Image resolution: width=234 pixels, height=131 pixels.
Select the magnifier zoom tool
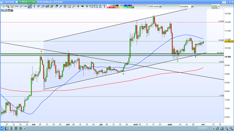(x=8, y=6)
